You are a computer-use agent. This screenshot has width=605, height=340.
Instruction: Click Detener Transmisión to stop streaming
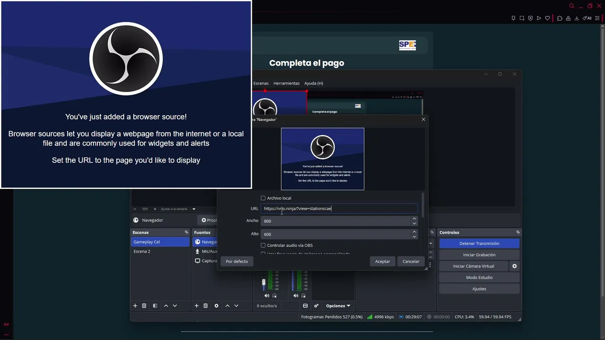click(x=479, y=244)
